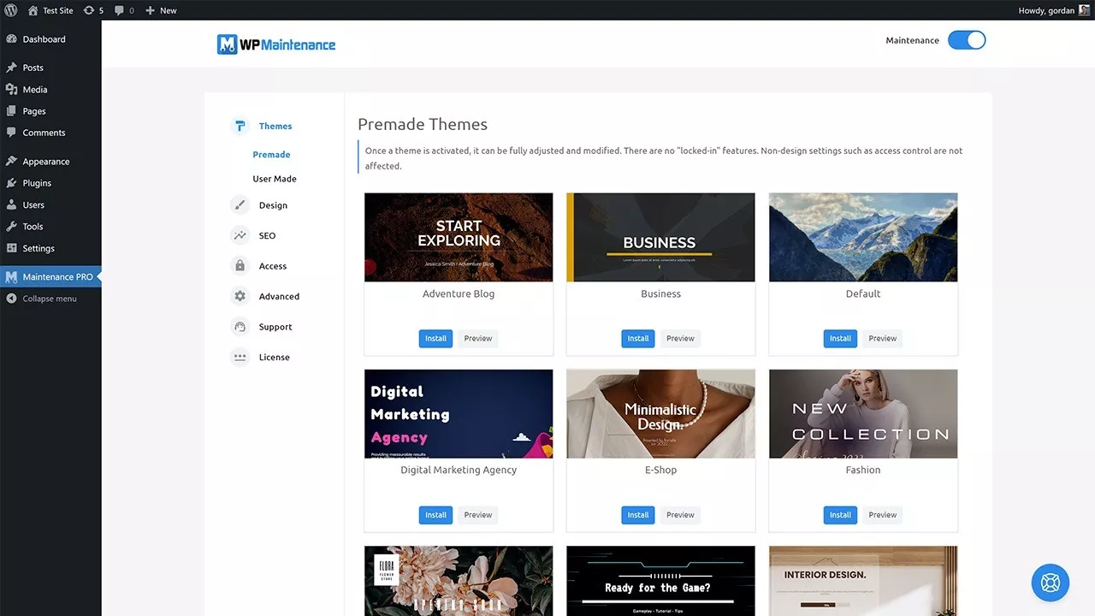Click the Digital Marketing Agency thumbnail
Viewport: 1095px width, 616px height.
click(459, 414)
